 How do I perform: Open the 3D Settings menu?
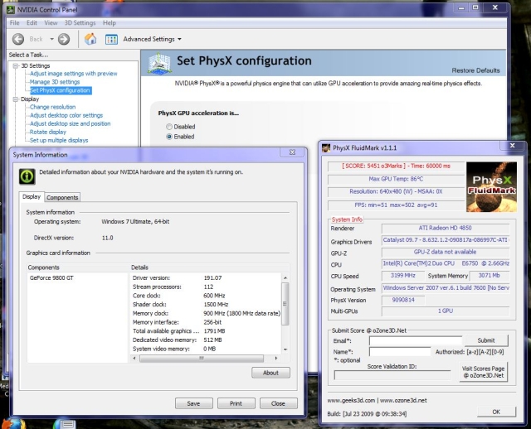[80, 23]
